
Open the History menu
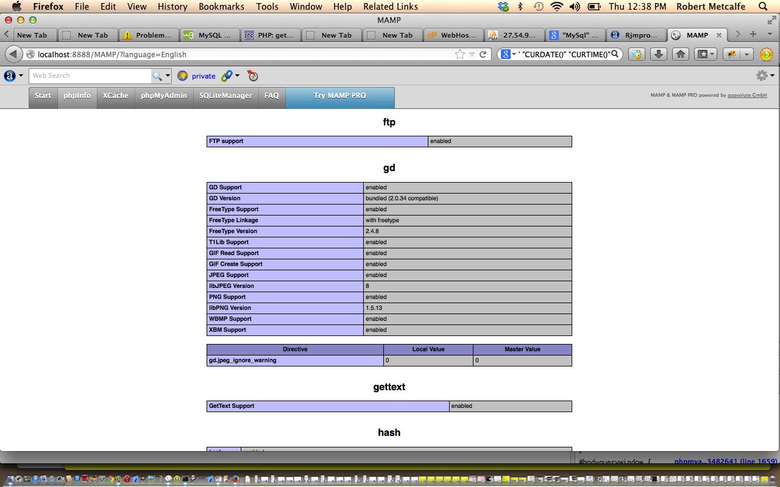(172, 7)
